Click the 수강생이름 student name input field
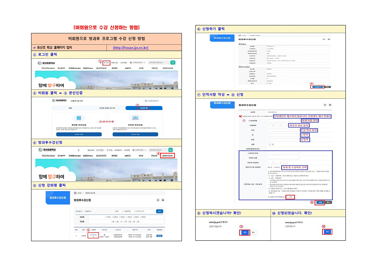The image size is (377, 266). pyautogui.click(x=283, y=121)
